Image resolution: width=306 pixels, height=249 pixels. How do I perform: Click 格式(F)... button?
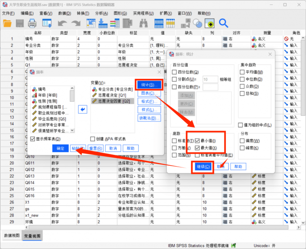pos(149,101)
